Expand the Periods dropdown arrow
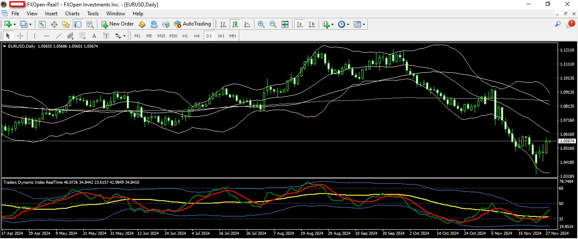The height and width of the screenshot is (239, 578). [x=348, y=24]
